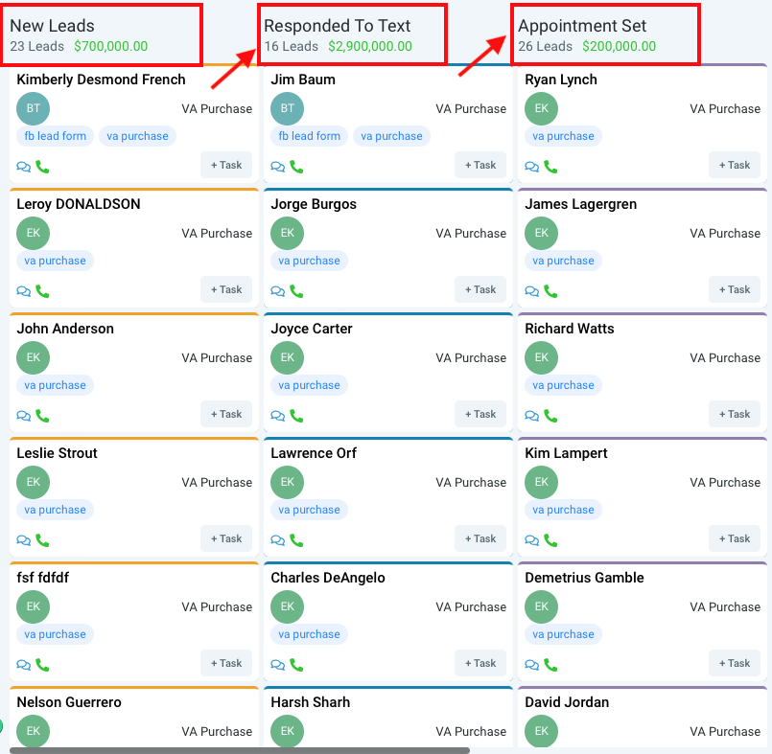This screenshot has width=772, height=754.
Task: Open the chat icon on Kim Lampert card
Action: tap(532, 540)
